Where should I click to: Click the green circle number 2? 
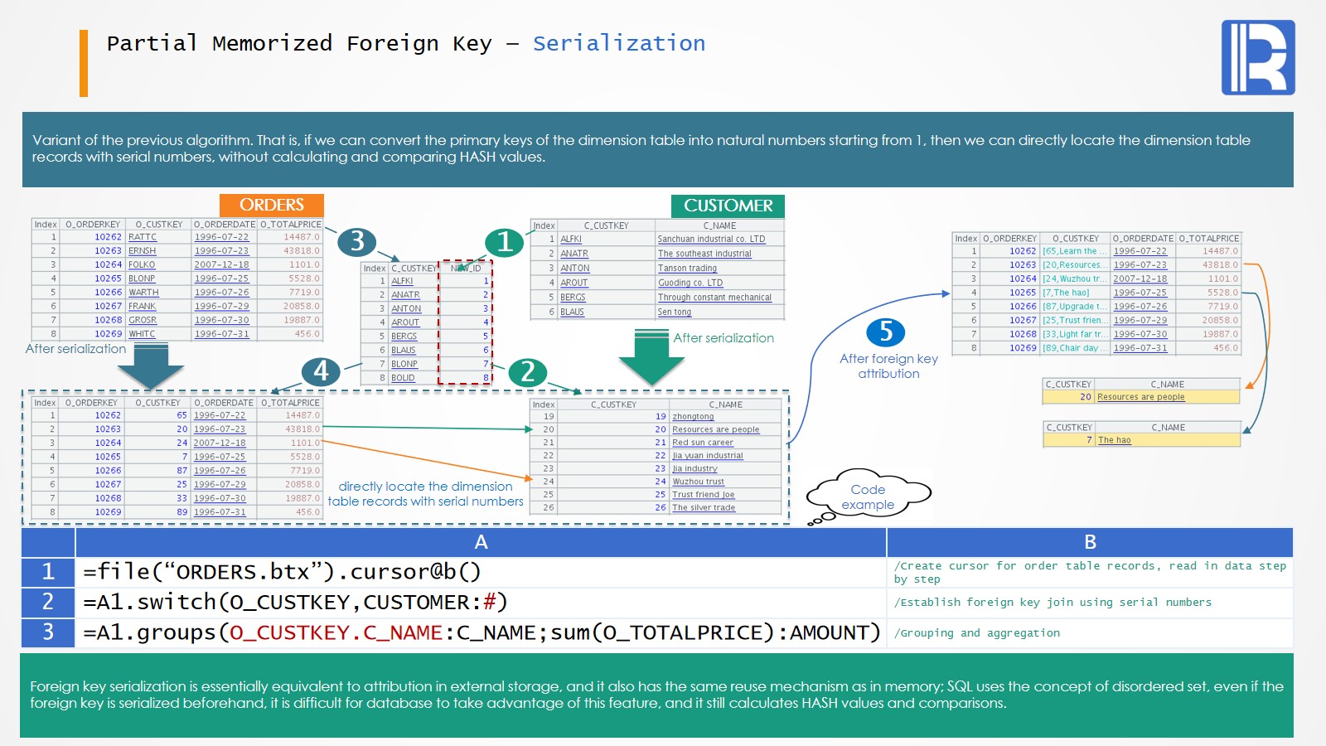coord(528,372)
